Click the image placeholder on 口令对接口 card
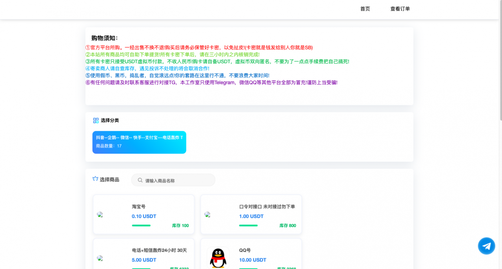Screen dimensions: 502x269 [207, 215]
